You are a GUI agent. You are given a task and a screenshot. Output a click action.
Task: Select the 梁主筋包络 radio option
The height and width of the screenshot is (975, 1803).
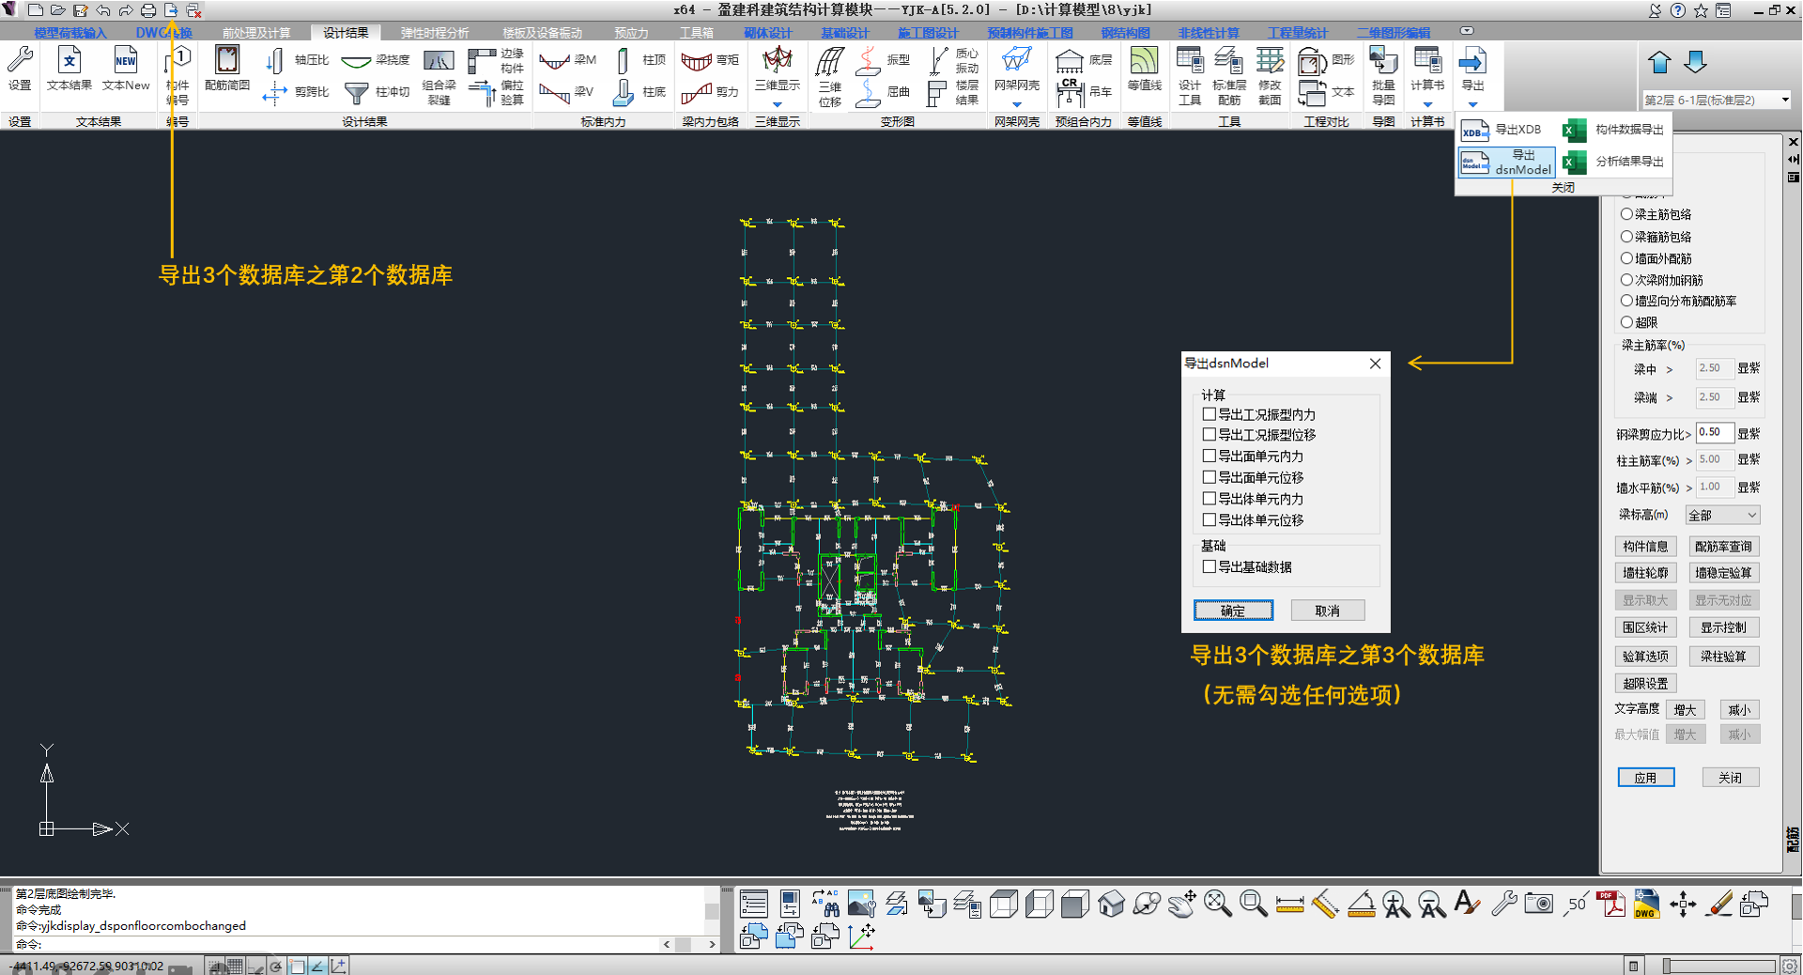tap(1626, 214)
